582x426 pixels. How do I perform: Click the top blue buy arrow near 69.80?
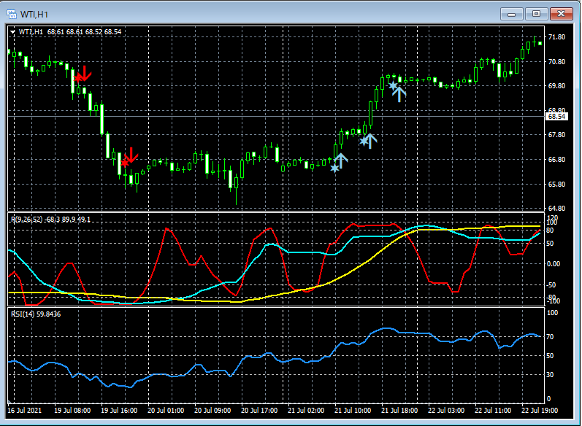pyautogui.click(x=399, y=93)
